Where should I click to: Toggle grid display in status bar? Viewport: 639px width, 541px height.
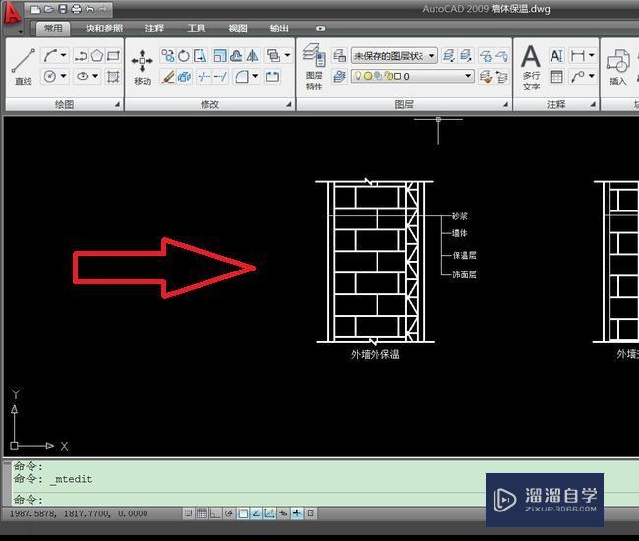(x=202, y=513)
